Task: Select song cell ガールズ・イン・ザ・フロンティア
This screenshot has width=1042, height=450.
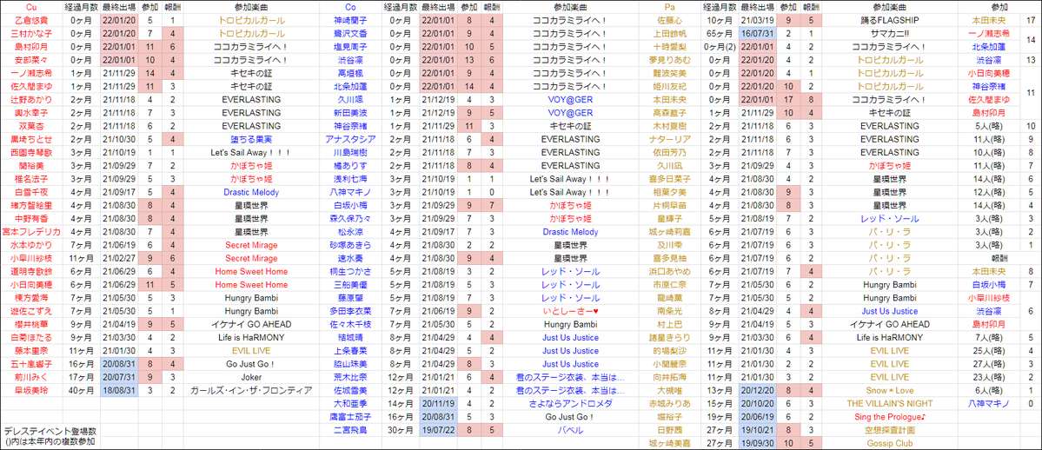Action: (251, 390)
